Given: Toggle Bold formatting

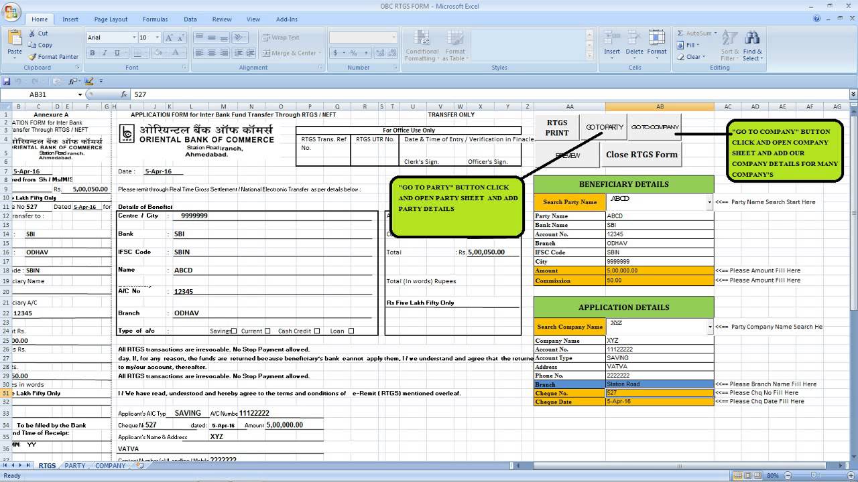Looking at the screenshot, I should coord(93,53).
